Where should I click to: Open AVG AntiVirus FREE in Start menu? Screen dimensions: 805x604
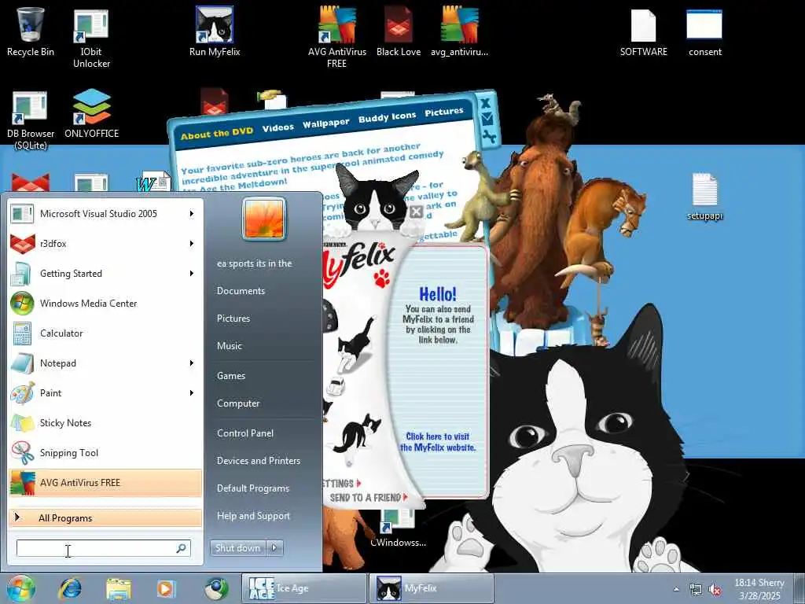(105, 483)
